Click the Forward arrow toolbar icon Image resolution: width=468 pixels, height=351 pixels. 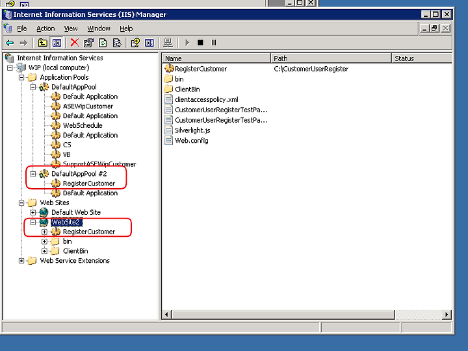[23, 43]
